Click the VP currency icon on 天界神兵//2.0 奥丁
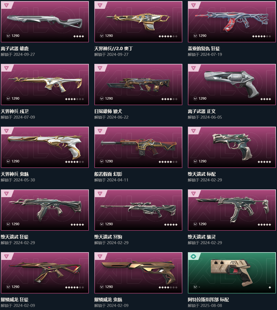Image resolution: width=277 pixels, height=310 pixels. pyautogui.click(x=102, y=36)
